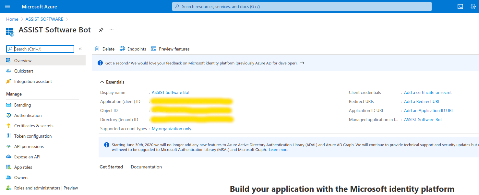The image size is (479, 195).
Task: Open the MSAL Learn more link
Action: 278,149
